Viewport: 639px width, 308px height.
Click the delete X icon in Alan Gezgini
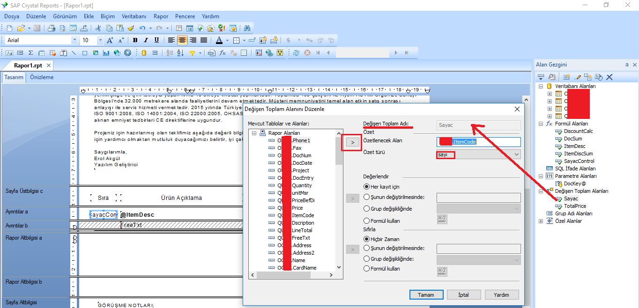click(x=609, y=77)
